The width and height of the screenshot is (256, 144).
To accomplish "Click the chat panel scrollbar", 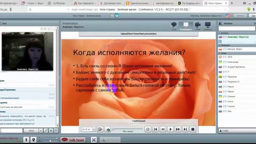I will pos(58,77).
